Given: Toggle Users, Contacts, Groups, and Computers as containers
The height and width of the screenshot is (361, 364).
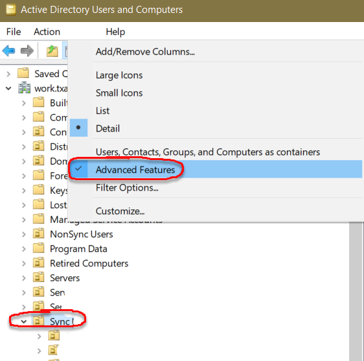Looking at the screenshot, I should [216, 152].
